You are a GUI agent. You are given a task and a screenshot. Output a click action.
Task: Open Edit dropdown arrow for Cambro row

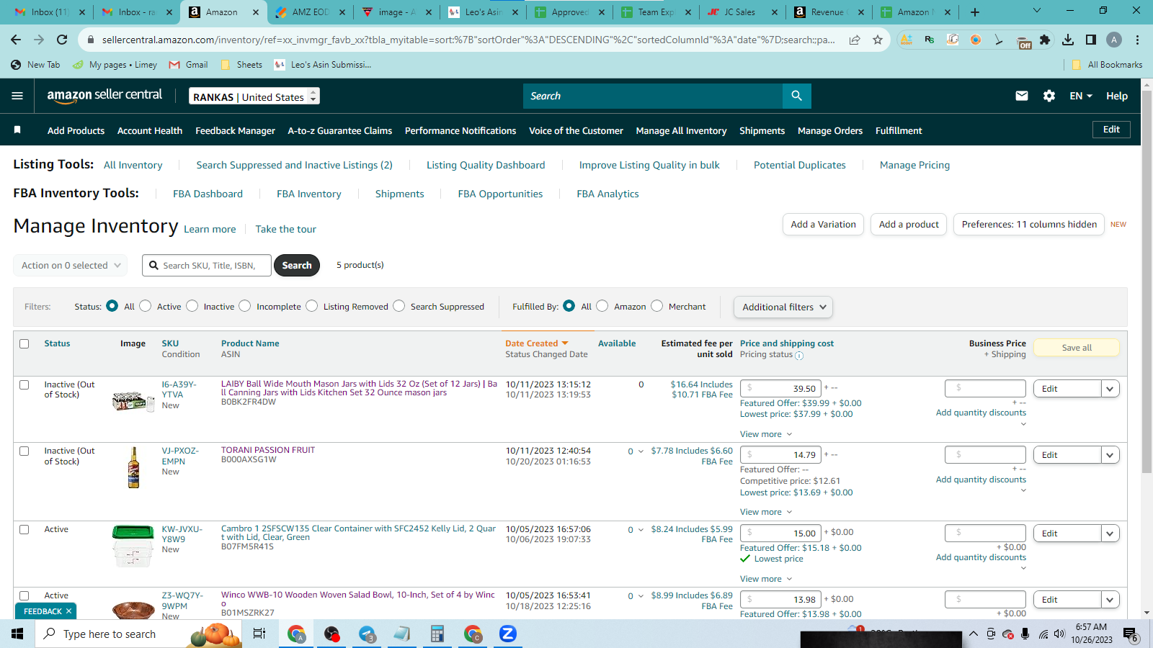1110,534
